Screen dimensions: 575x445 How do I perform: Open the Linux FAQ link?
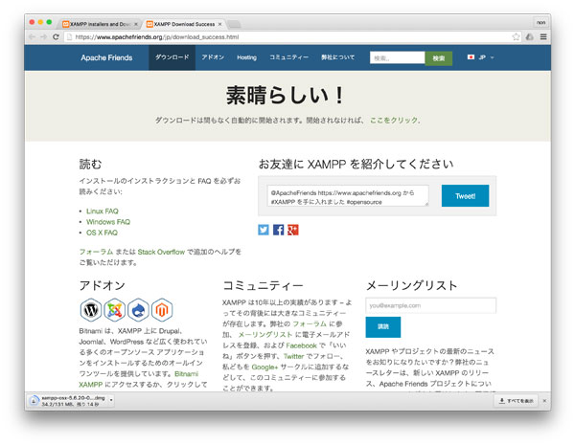click(x=103, y=211)
